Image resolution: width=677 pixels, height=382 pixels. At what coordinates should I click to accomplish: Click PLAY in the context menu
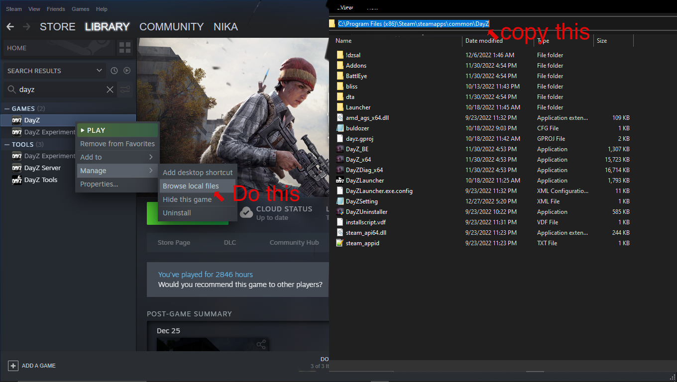pos(117,130)
